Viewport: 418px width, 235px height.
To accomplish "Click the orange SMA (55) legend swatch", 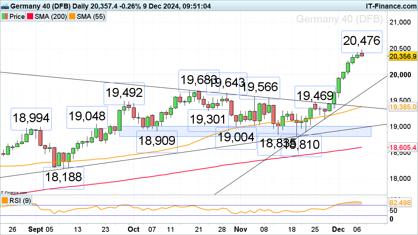I will click(73, 16).
